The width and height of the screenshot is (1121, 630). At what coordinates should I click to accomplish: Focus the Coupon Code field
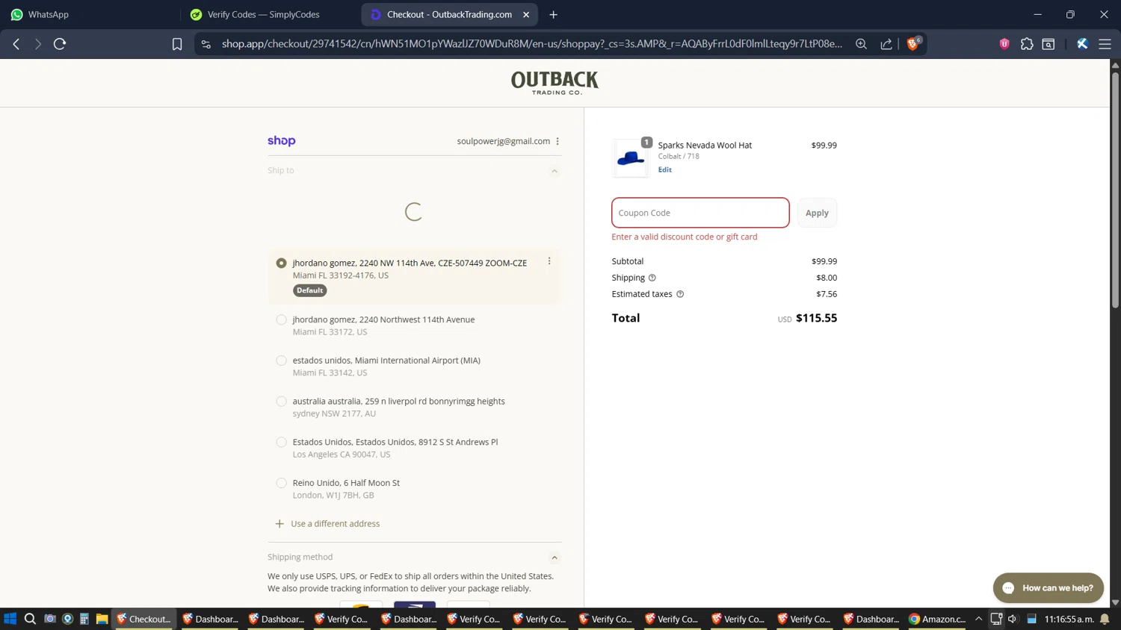(700, 213)
